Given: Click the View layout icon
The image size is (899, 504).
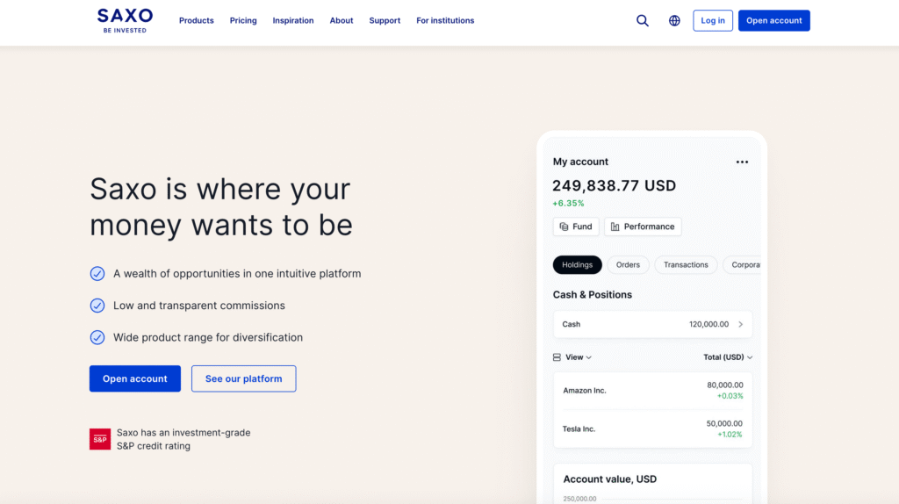Looking at the screenshot, I should pyautogui.click(x=557, y=357).
